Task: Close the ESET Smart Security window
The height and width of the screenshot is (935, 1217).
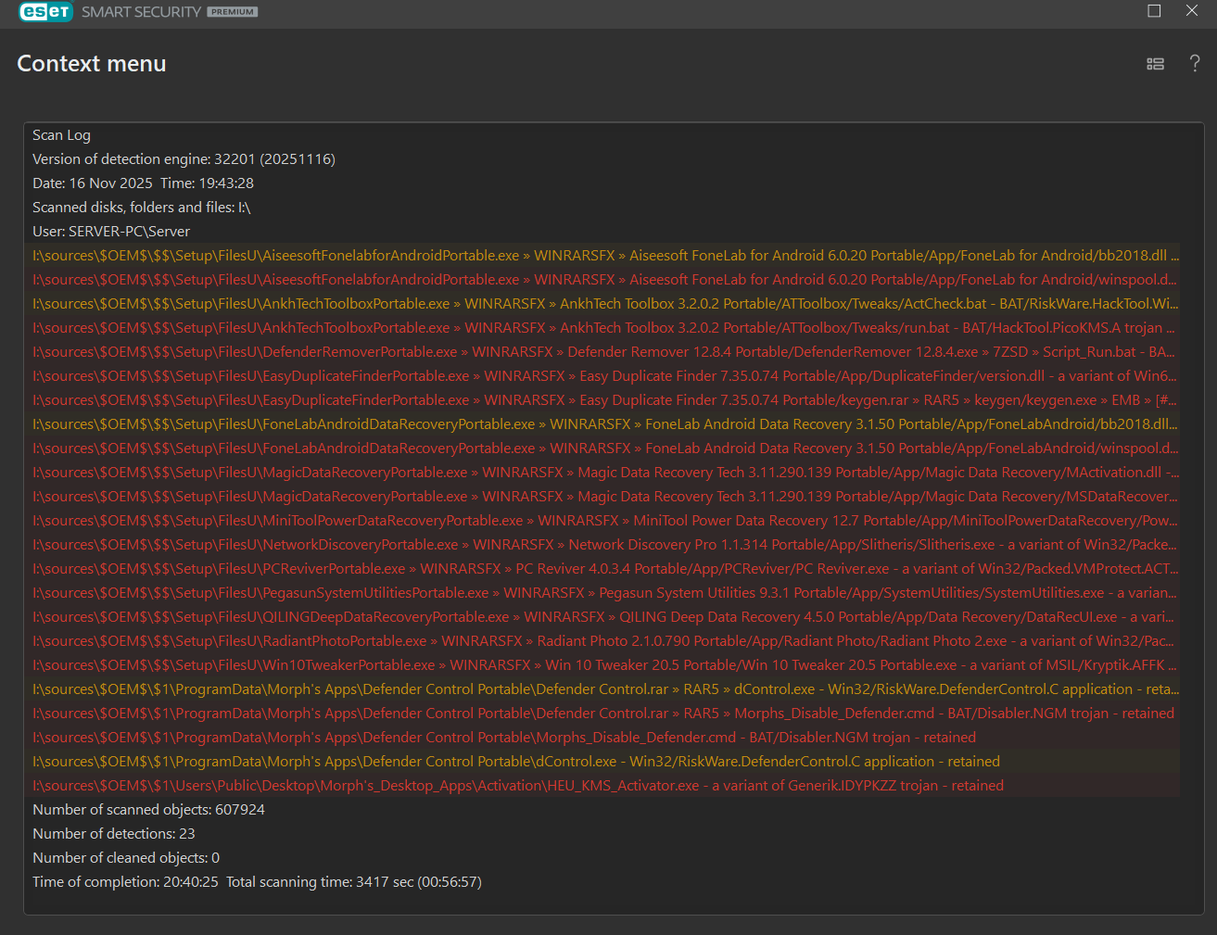Action: (1192, 11)
